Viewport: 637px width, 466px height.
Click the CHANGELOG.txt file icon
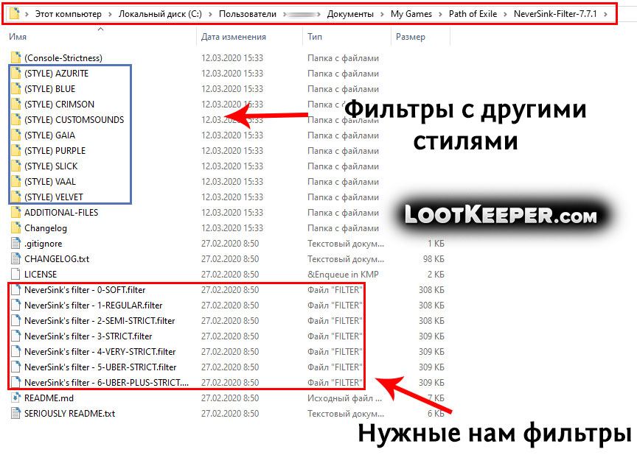15,258
